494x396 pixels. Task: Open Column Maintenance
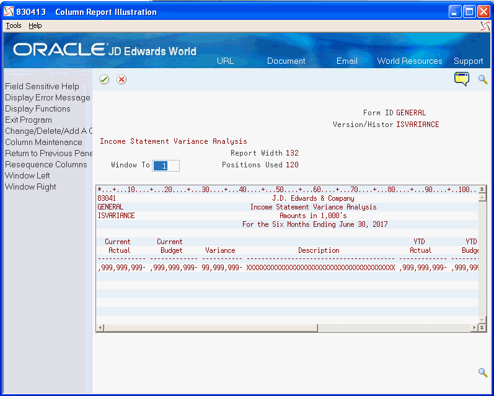point(43,142)
